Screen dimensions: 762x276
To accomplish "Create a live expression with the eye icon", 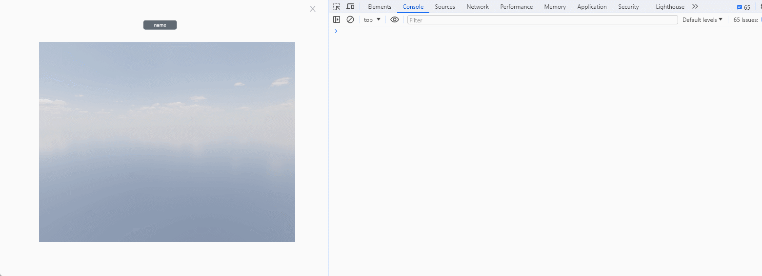I will pos(395,20).
